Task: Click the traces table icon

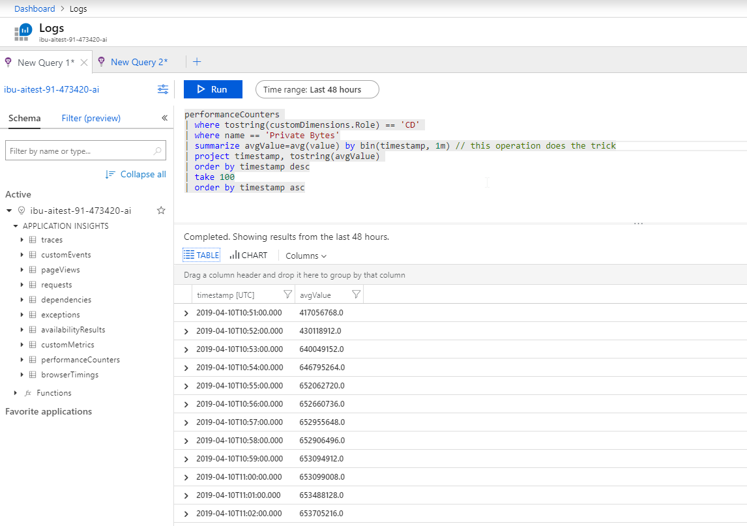Action: [x=33, y=240]
